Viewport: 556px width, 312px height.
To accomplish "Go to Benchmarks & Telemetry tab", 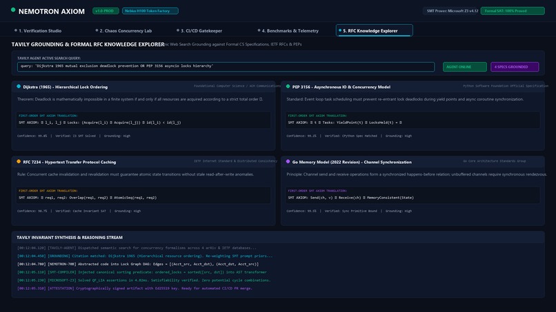I will point(288,31).
